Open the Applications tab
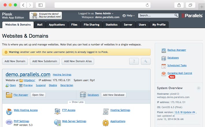The image size is (205, 127). tap(57, 25)
